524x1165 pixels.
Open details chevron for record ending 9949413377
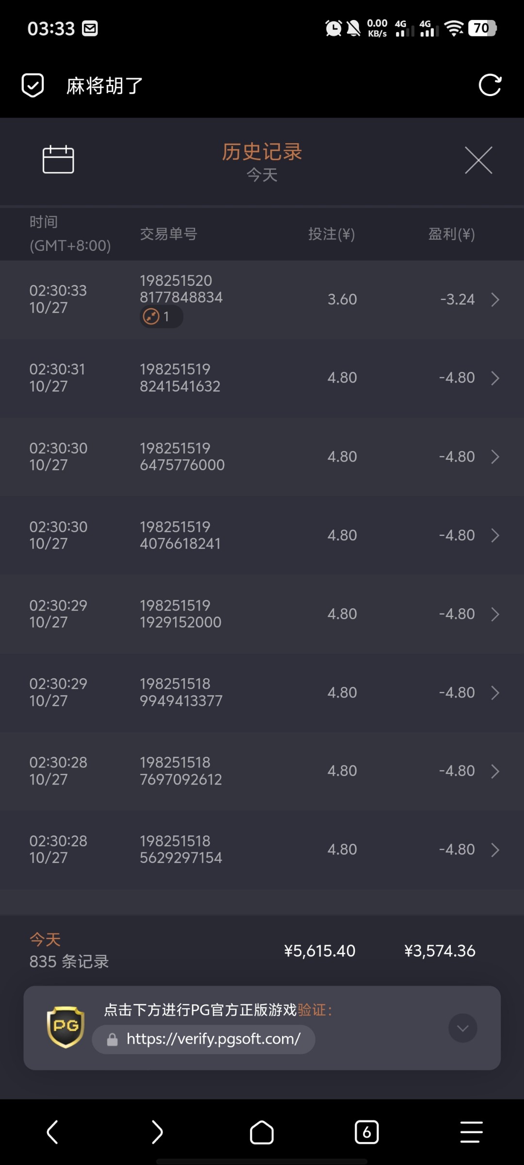(495, 693)
